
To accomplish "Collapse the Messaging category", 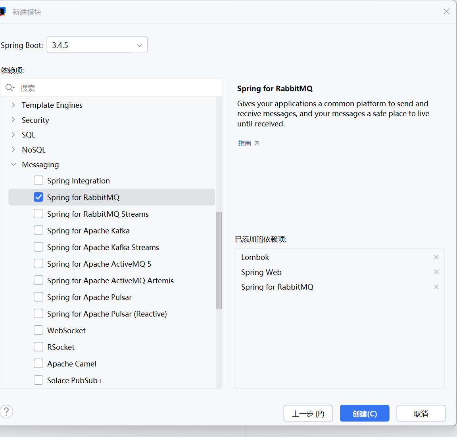I will coord(13,164).
